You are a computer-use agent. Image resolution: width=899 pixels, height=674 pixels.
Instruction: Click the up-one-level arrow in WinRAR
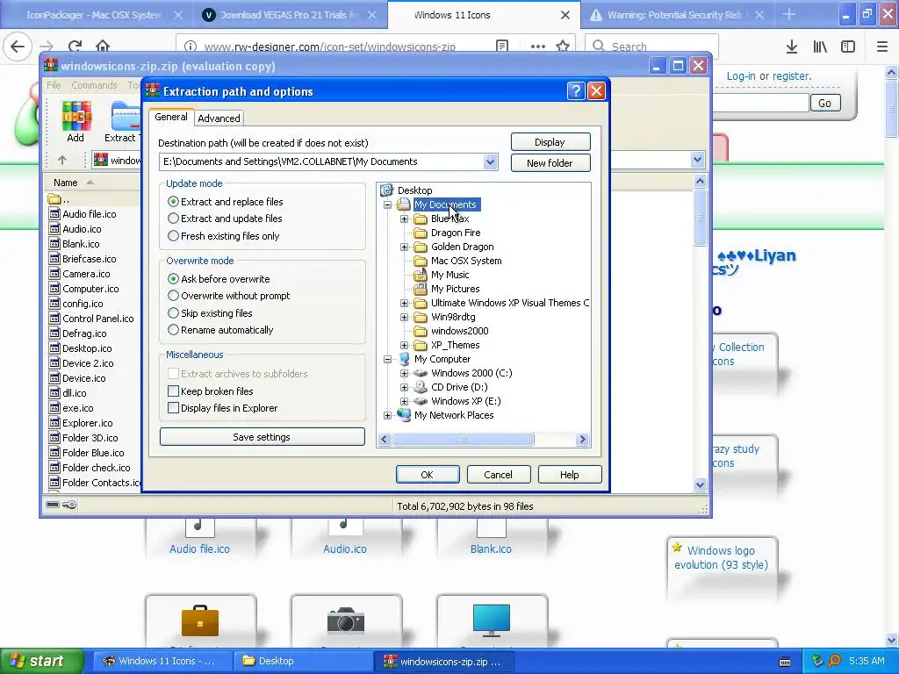tap(62, 160)
